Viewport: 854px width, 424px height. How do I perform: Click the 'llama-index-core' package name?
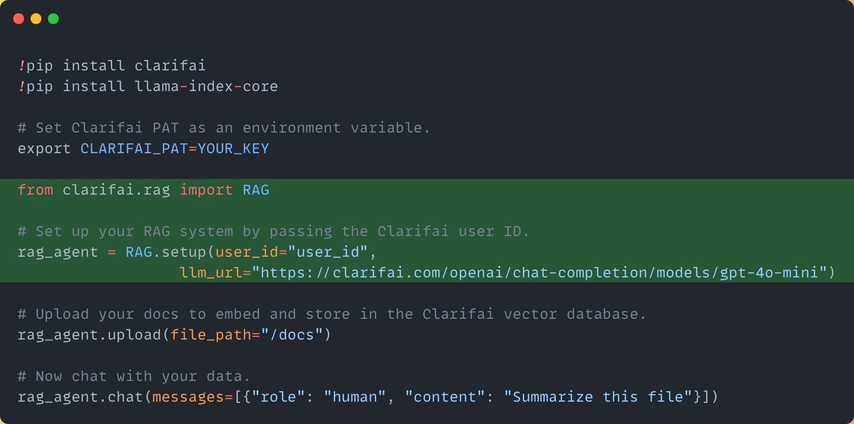click(206, 86)
